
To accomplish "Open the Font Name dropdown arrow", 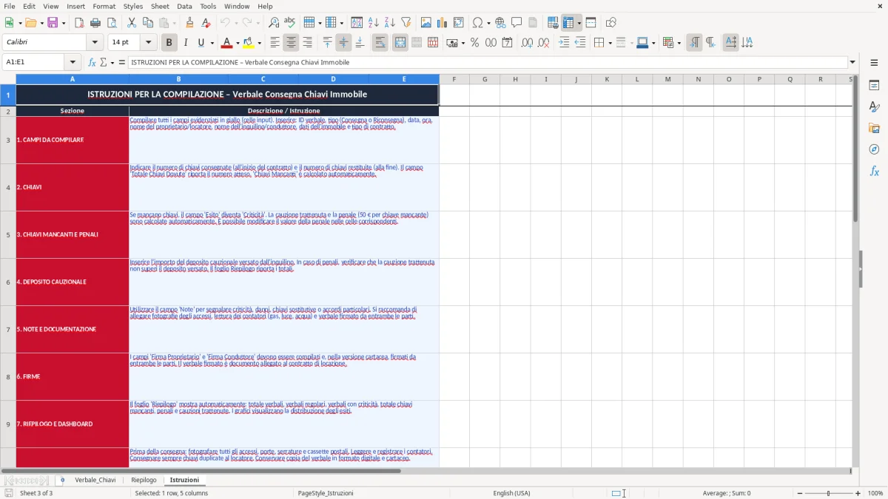I will point(95,43).
